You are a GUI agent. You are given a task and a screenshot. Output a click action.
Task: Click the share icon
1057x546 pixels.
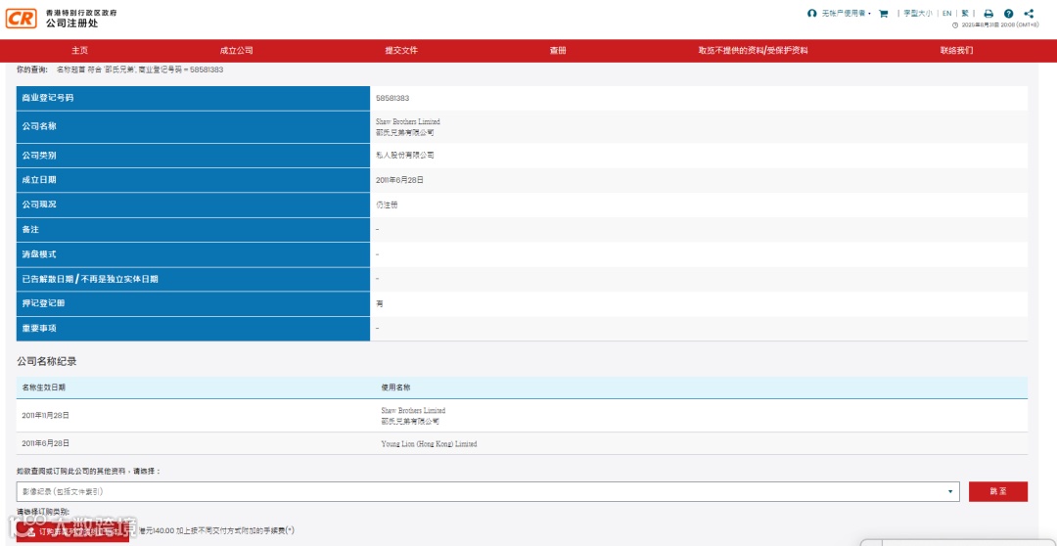(1029, 14)
